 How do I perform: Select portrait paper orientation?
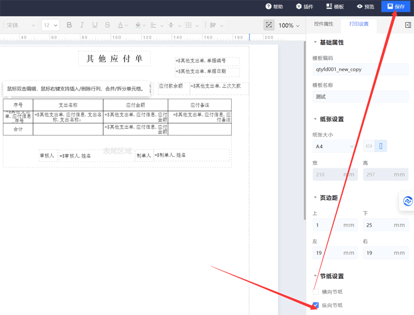pyautogui.click(x=381, y=146)
